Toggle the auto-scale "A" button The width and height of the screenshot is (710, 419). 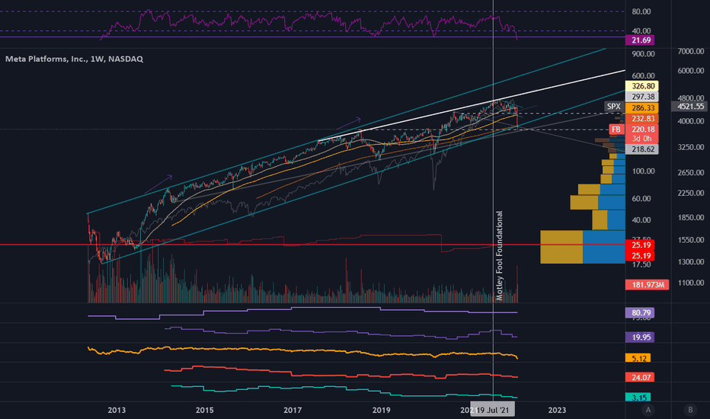click(x=648, y=410)
